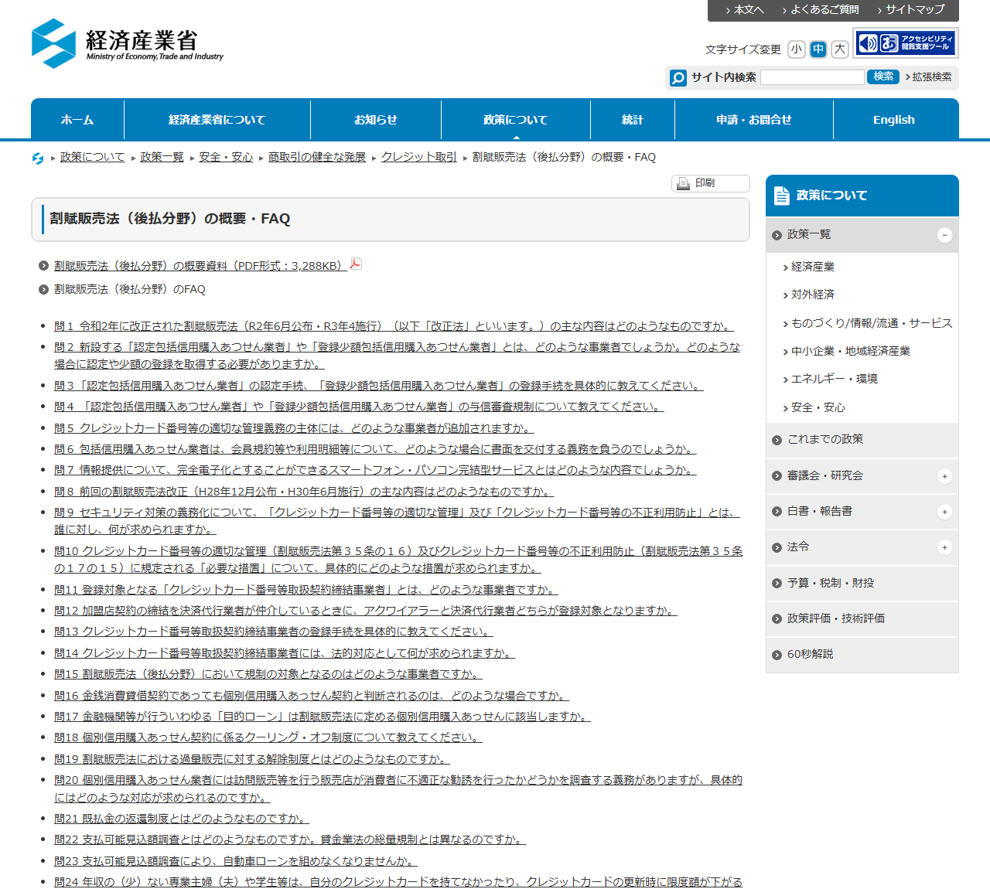Screen dimensions: 990x889
Task: Open the 予算・税制・財投 sidebar item
Action: click(862, 583)
